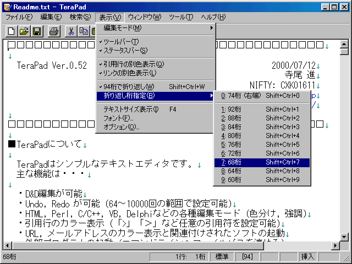Open the ファイル(F) menu
Image resolution: width=352 pixels, height=264 pixels.
19,17
